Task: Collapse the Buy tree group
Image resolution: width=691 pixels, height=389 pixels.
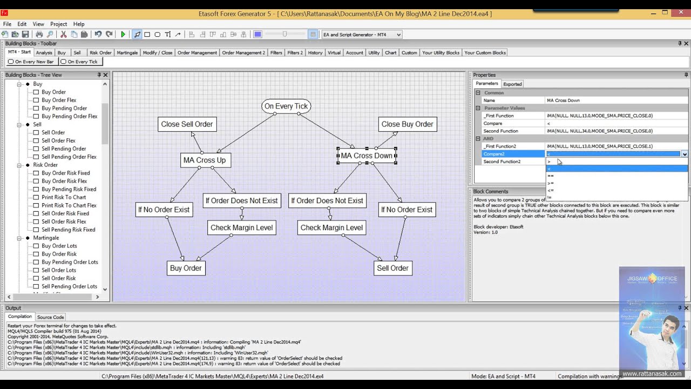Action: click(19, 84)
